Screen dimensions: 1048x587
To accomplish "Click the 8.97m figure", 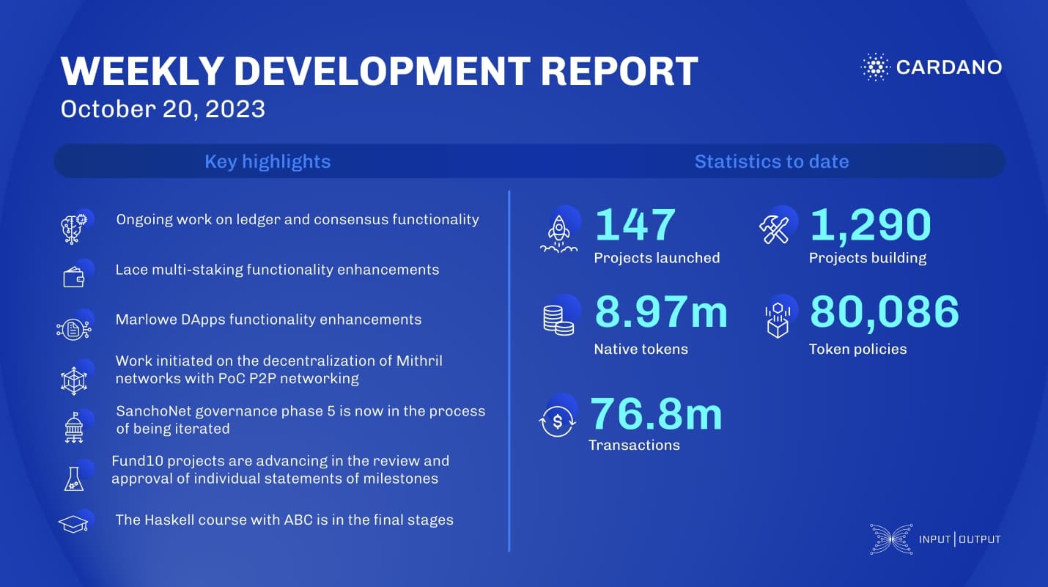I will (661, 311).
